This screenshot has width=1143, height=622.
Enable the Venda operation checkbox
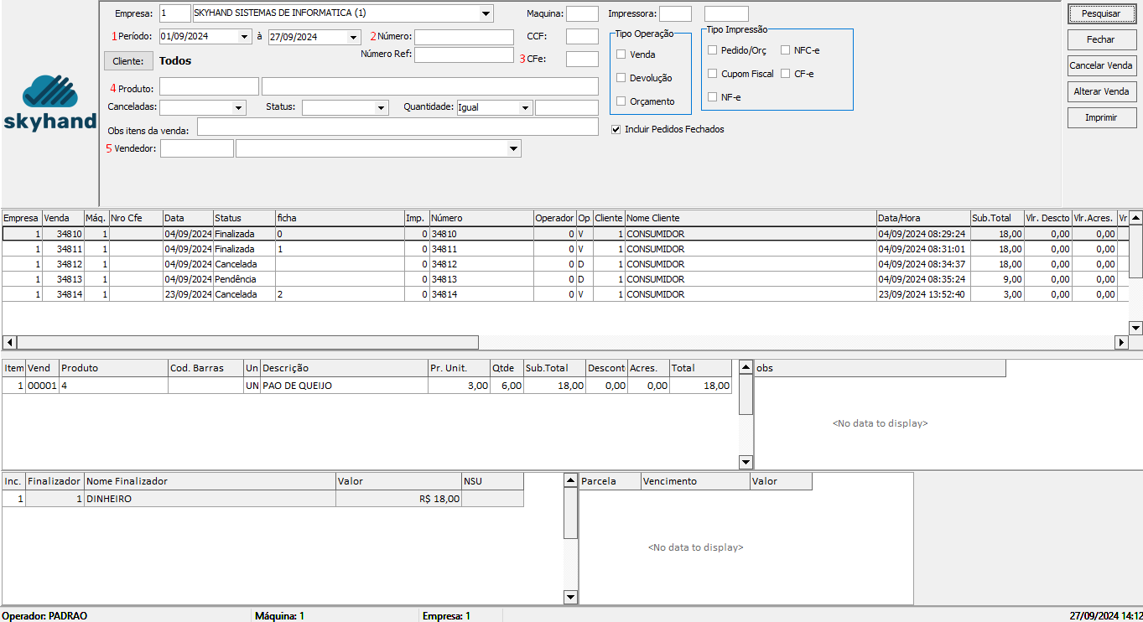pyautogui.click(x=621, y=54)
